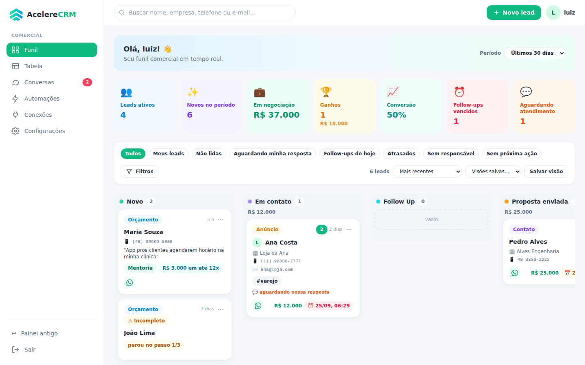Open the luiz user avatar

coord(553,13)
